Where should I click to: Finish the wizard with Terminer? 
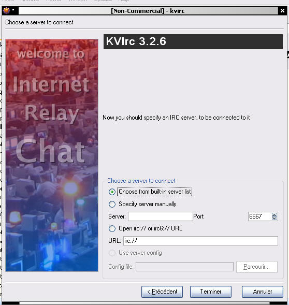click(211, 292)
